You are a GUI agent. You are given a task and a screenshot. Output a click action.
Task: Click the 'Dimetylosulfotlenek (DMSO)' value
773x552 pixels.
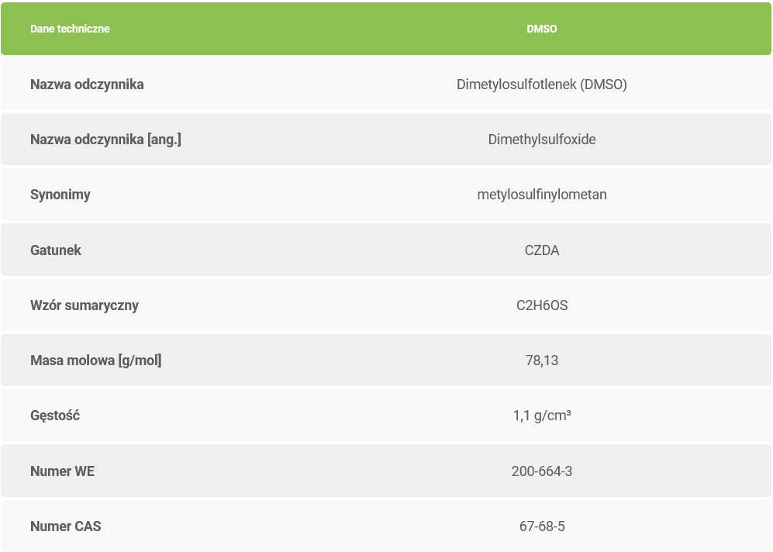[x=541, y=85]
